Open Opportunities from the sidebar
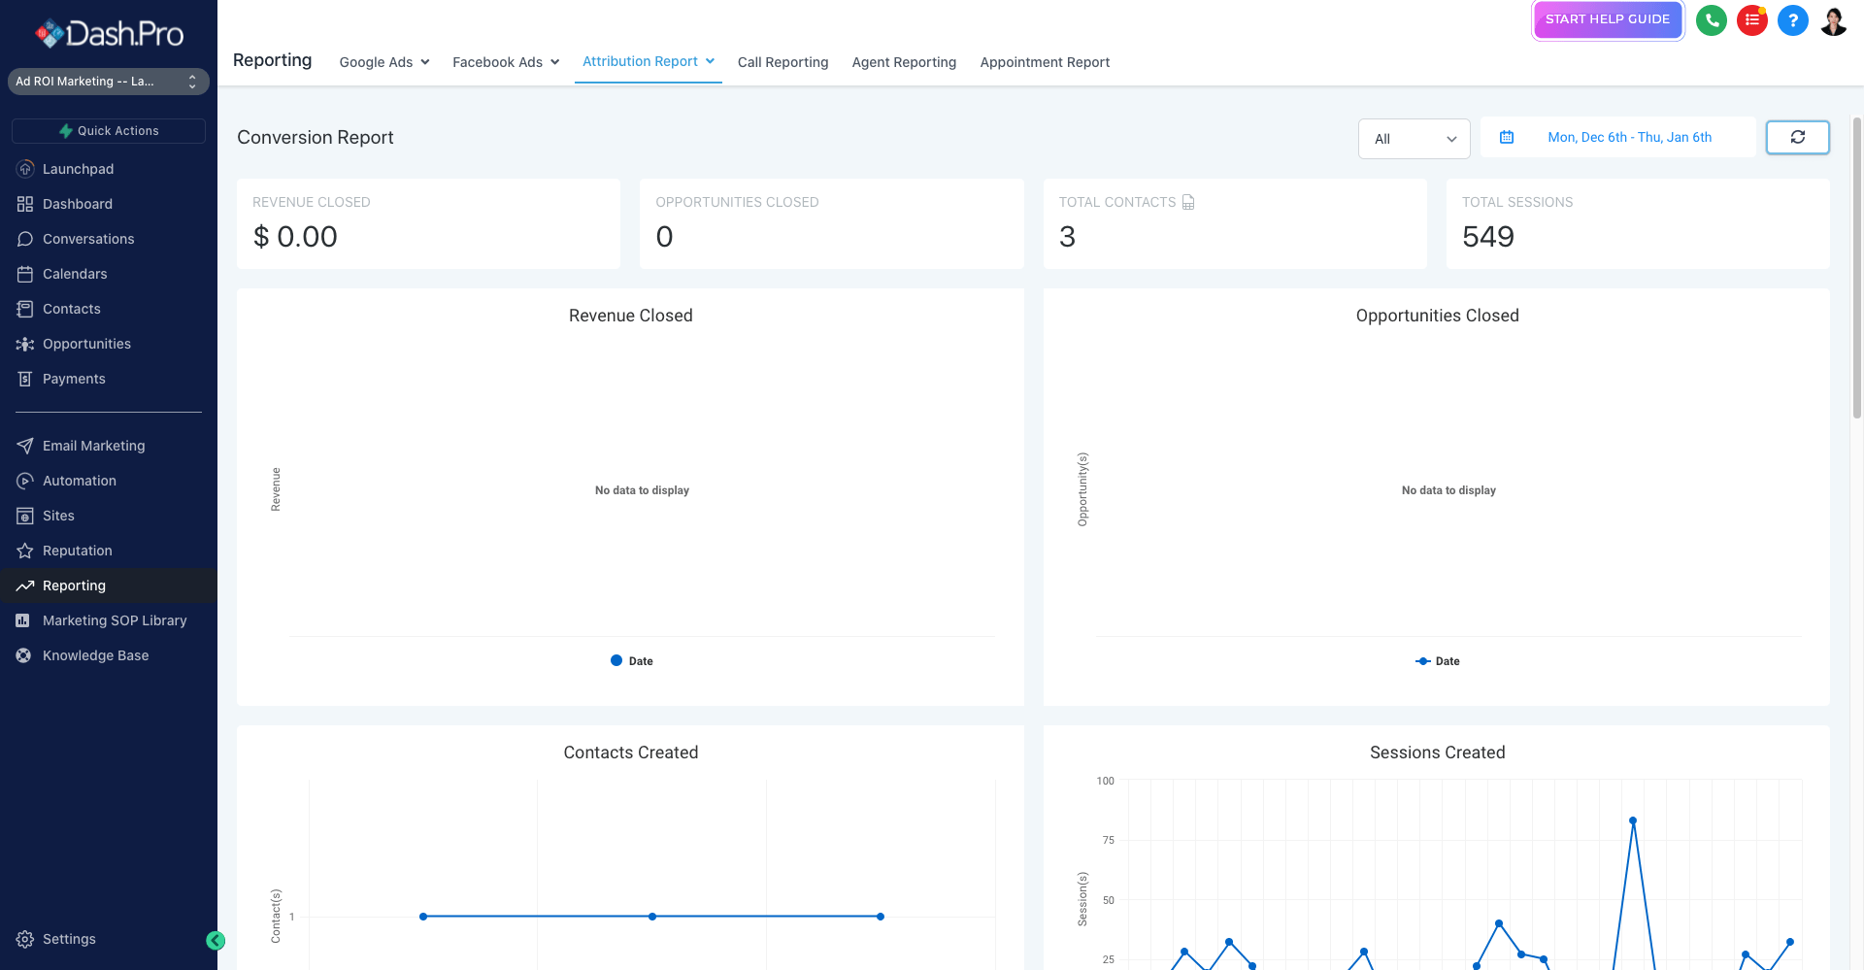Image resolution: width=1864 pixels, height=970 pixels. pyautogui.click(x=86, y=344)
